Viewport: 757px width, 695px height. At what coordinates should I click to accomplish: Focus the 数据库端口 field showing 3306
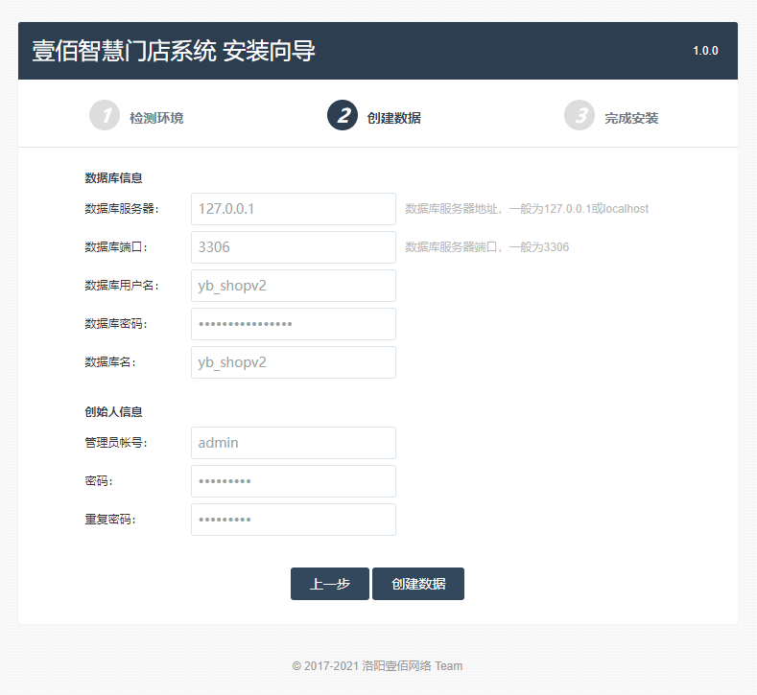point(294,247)
